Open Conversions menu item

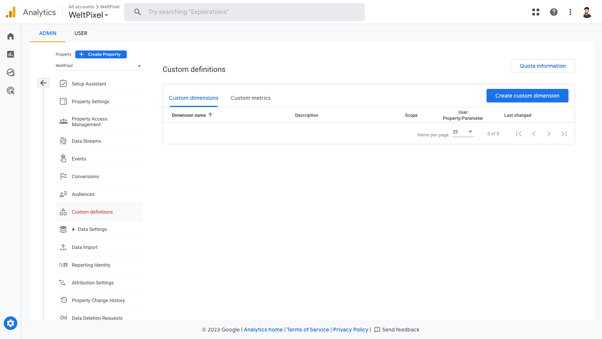click(100, 176)
